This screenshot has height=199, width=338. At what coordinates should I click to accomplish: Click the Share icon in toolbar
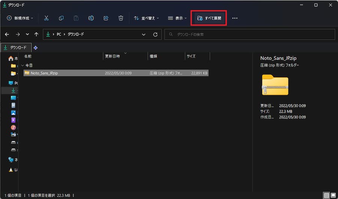(x=106, y=18)
